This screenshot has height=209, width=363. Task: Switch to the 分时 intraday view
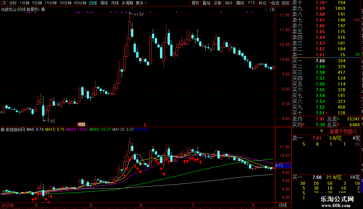coord(13,3)
